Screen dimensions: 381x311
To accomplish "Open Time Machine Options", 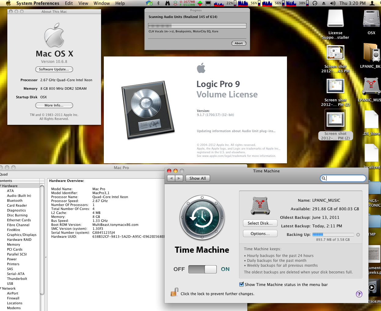I will click(260, 233).
